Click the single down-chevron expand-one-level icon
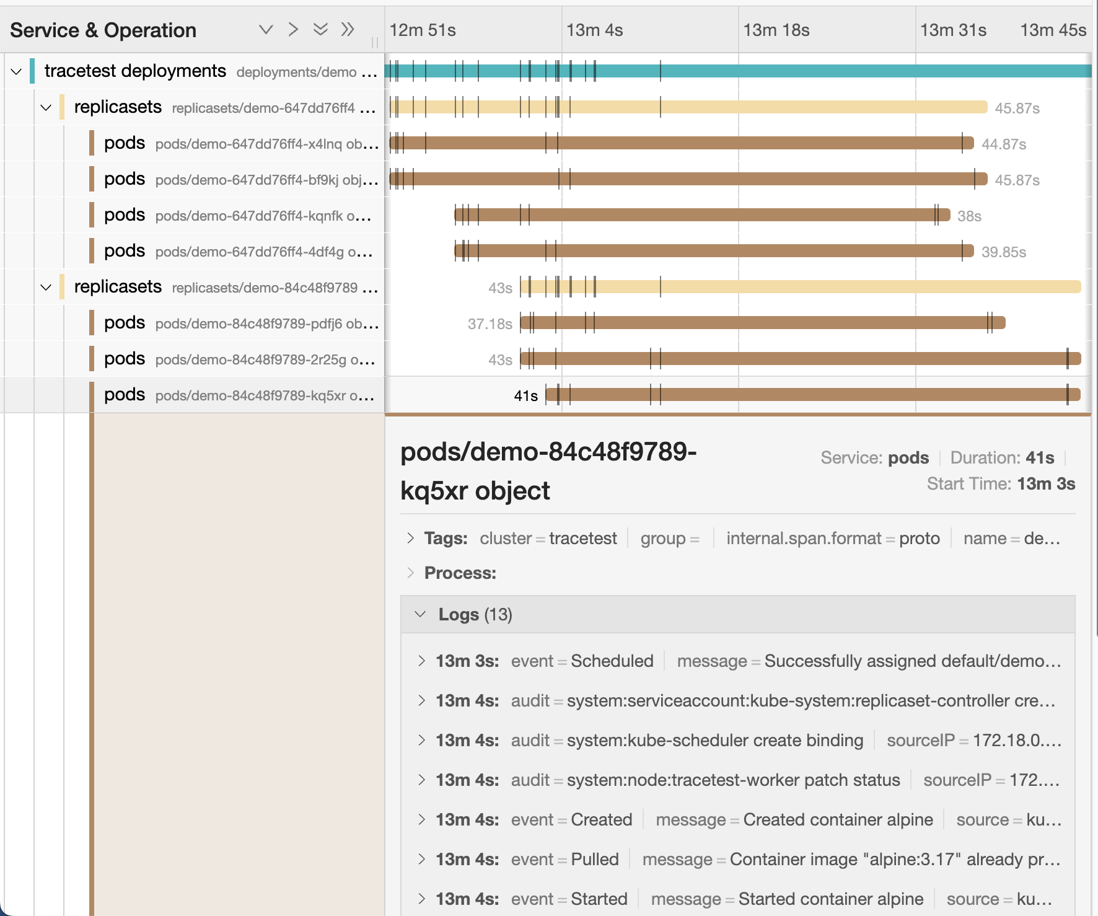The image size is (1098, 916). pyautogui.click(x=266, y=30)
